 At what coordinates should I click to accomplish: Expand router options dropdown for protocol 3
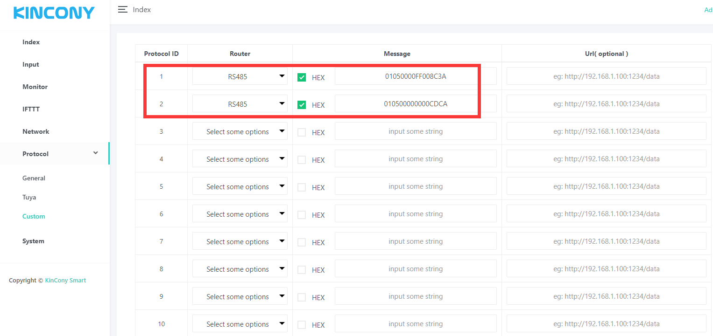240,132
